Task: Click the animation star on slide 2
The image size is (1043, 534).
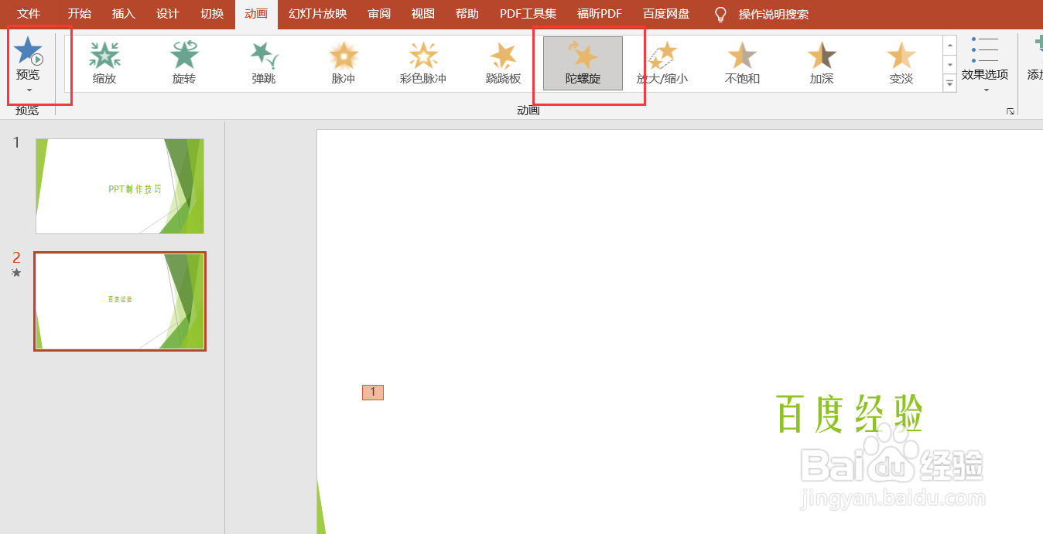Action: [x=16, y=273]
